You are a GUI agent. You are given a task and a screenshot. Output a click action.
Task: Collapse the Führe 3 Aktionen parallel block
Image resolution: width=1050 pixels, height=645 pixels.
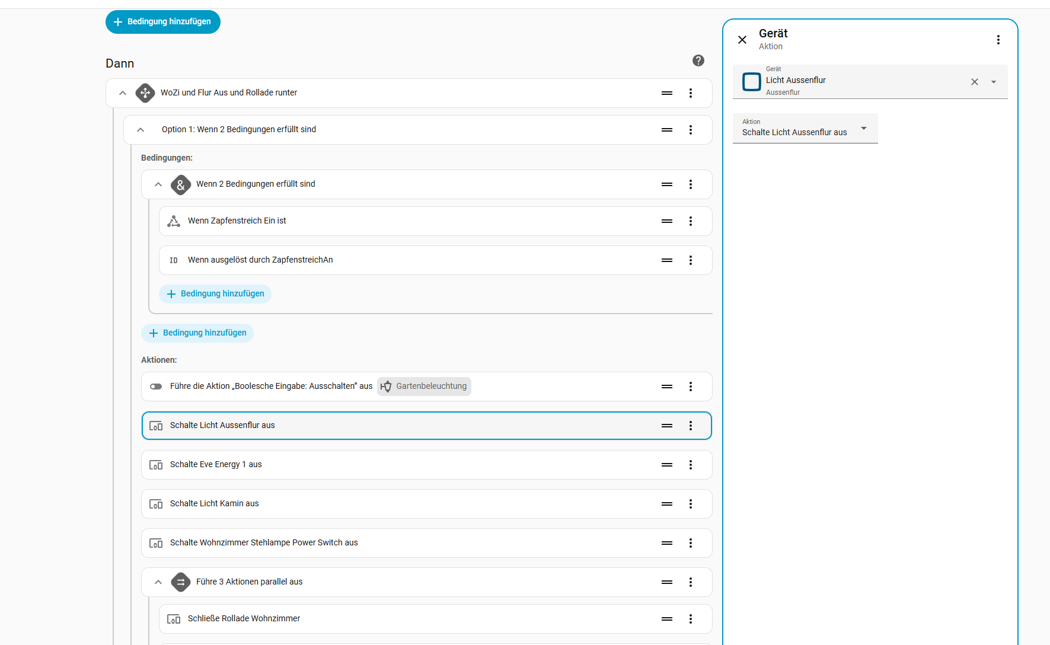coord(158,582)
